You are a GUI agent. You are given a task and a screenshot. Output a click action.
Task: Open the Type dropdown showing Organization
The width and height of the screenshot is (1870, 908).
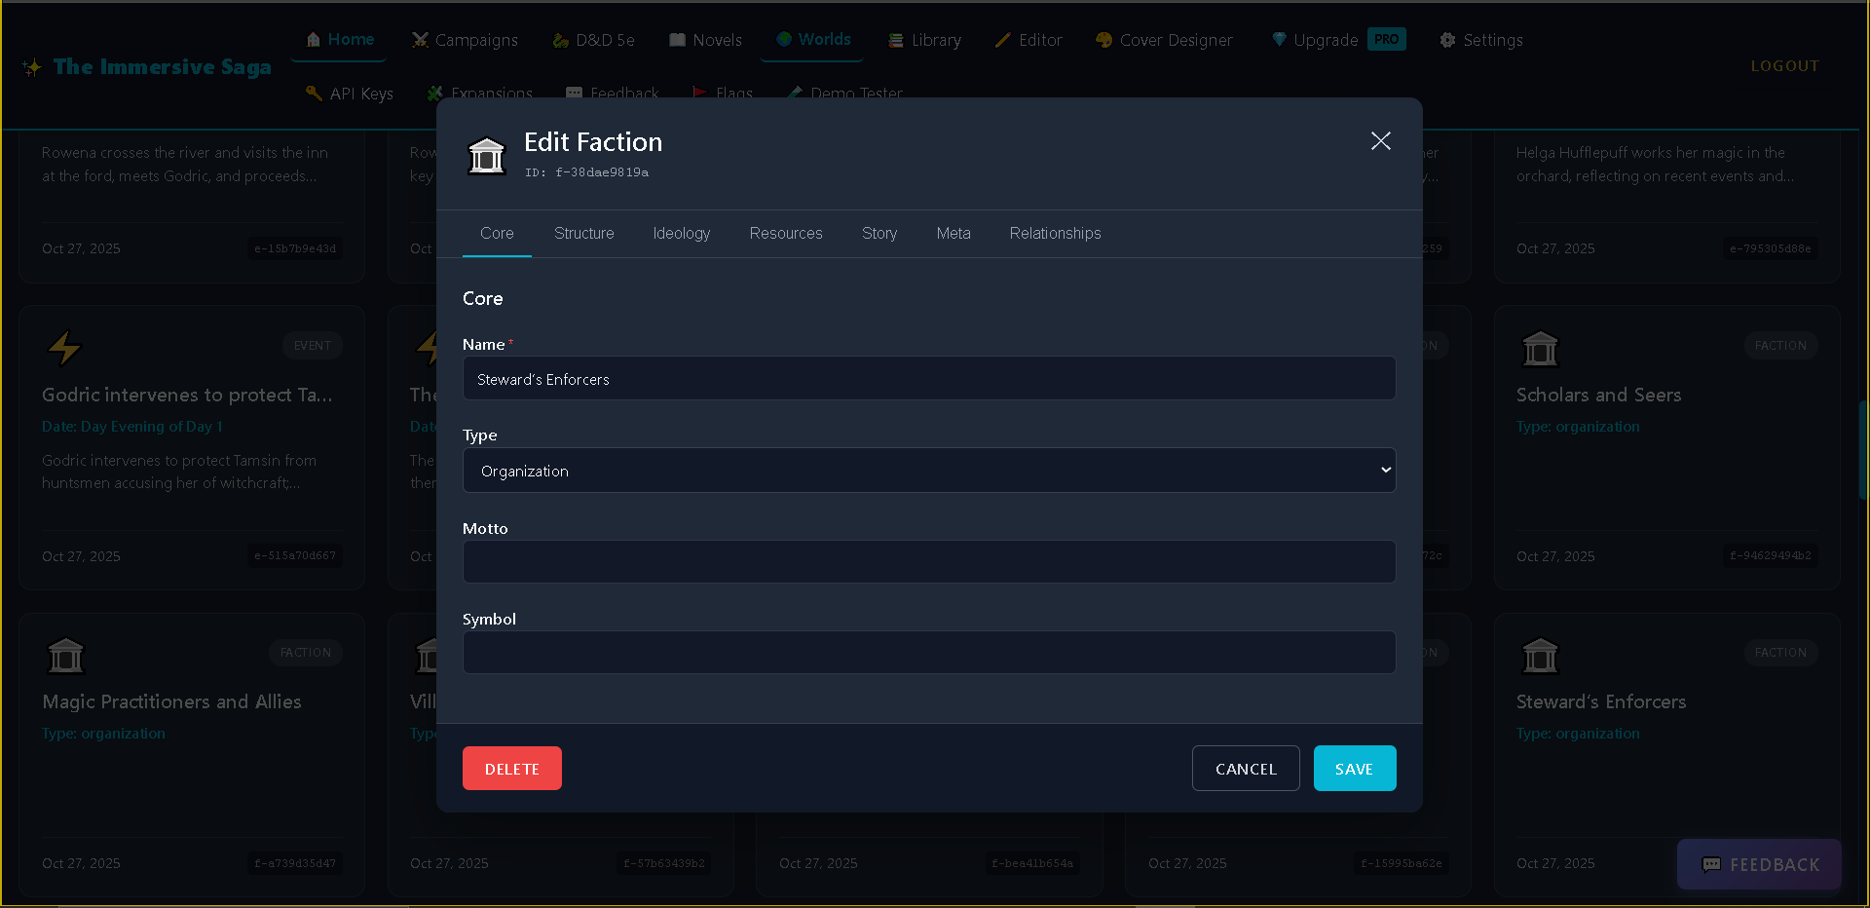tap(928, 470)
